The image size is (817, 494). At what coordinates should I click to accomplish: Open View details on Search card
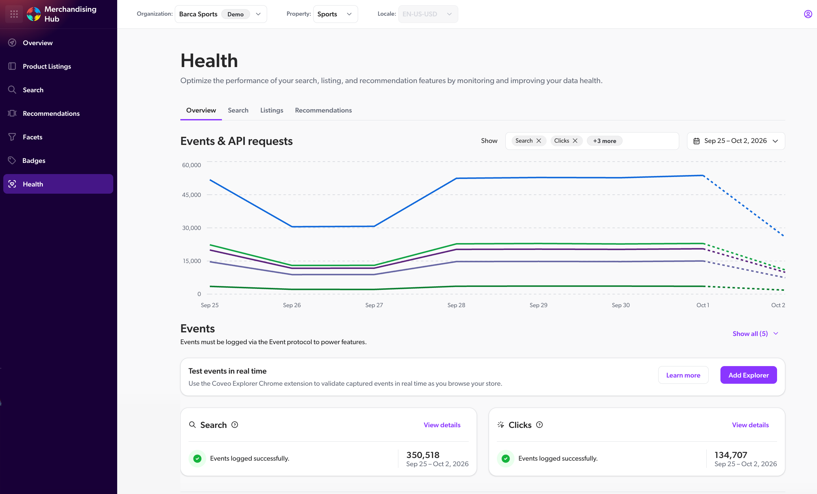pos(442,425)
